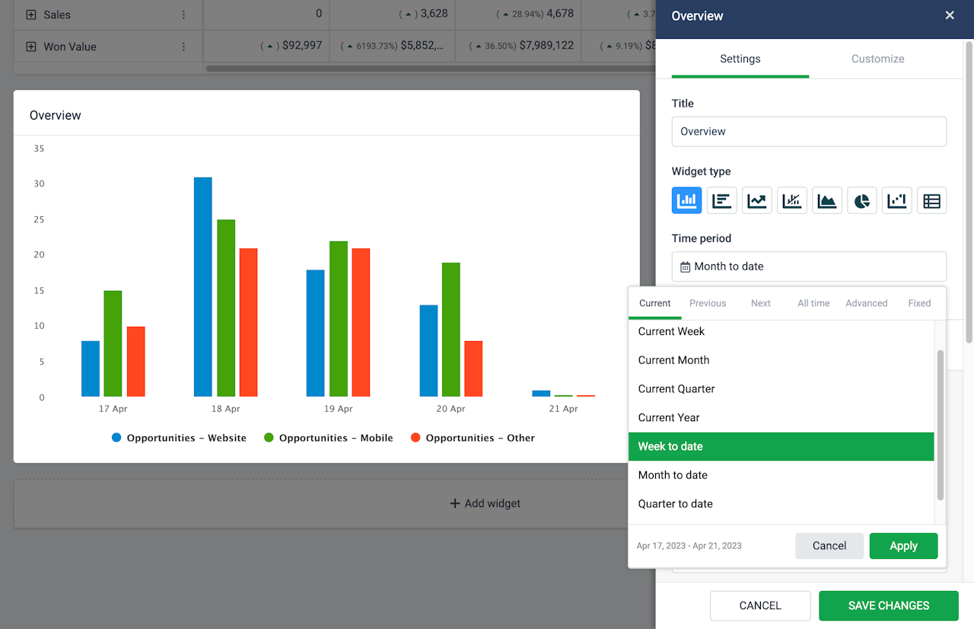The height and width of the screenshot is (629, 974).
Task: Expand the Won Value row
Action: tap(31, 46)
